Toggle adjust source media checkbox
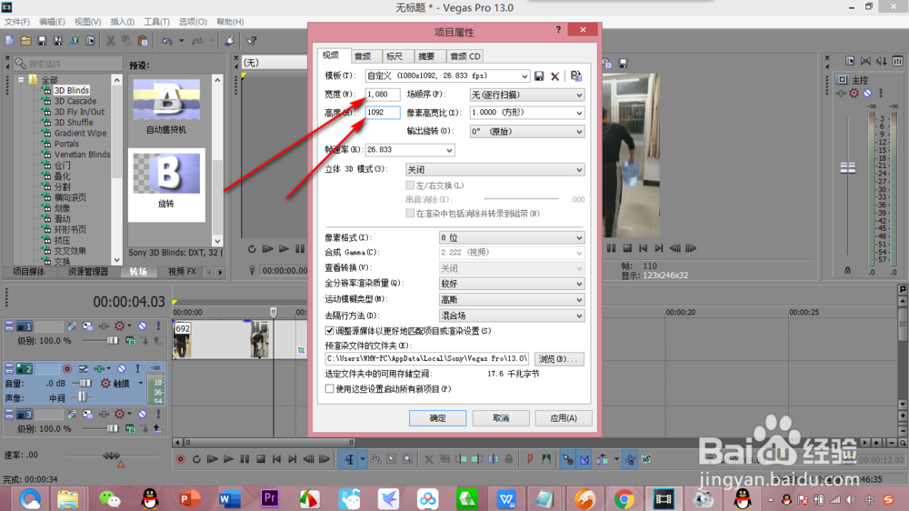The width and height of the screenshot is (909, 511). click(329, 331)
